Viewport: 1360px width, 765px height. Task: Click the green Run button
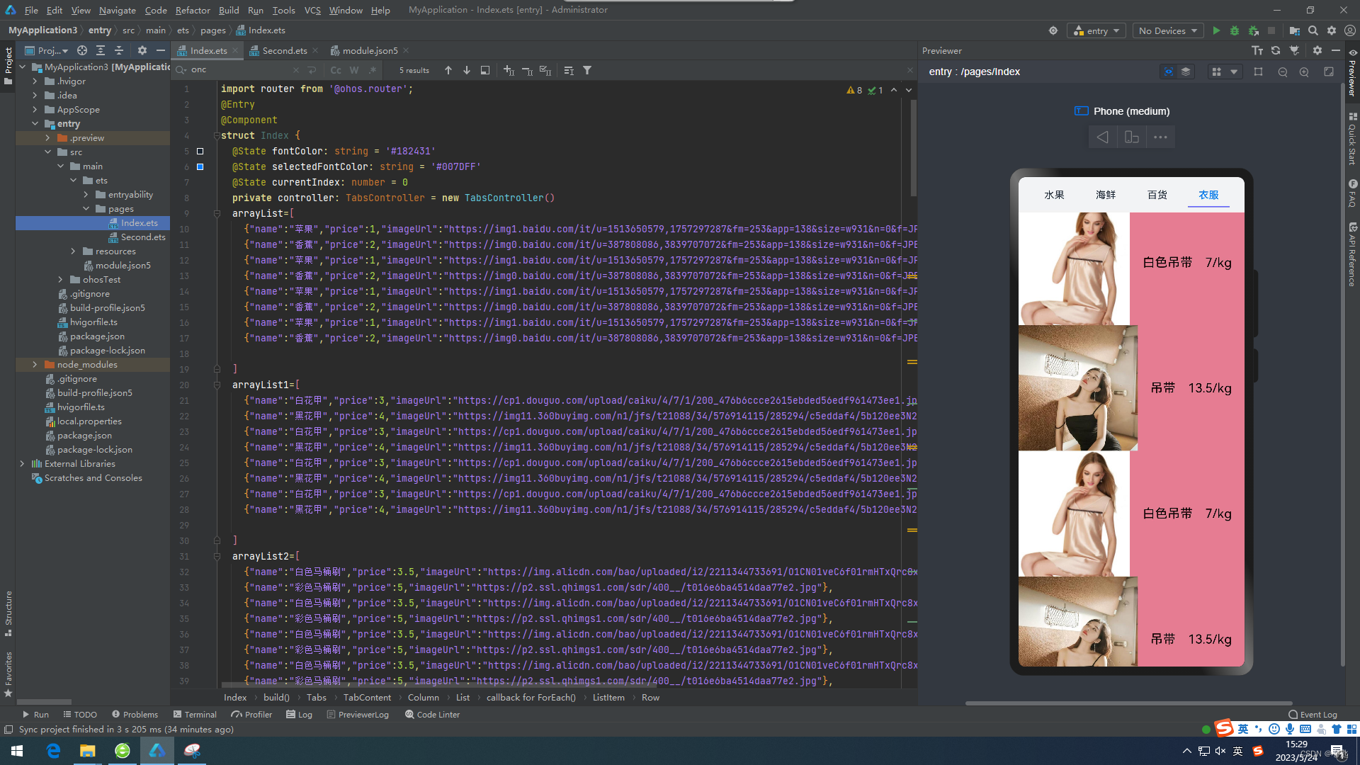tap(1216, 30)
